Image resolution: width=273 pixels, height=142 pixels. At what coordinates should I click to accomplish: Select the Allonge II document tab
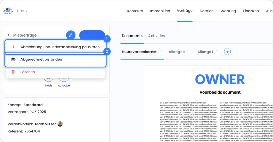point(177,52)
